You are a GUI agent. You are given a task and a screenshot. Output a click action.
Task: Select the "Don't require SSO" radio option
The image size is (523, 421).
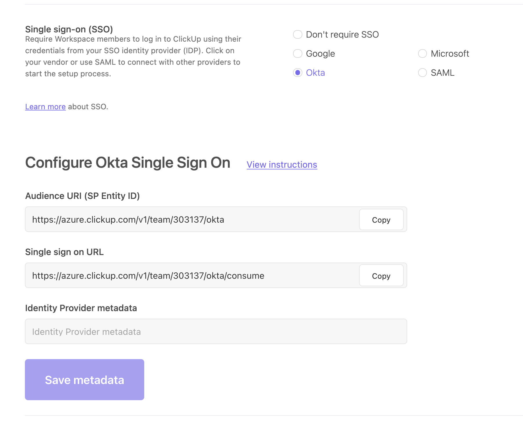[x=298, y=34]
